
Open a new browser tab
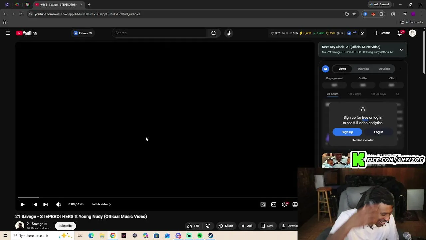[89, 4]
